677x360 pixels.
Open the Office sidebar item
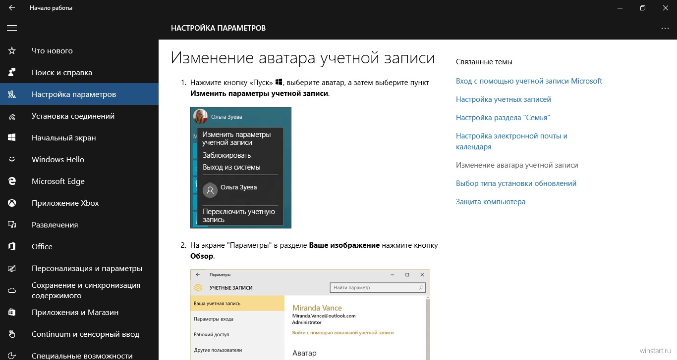(79, 247)
